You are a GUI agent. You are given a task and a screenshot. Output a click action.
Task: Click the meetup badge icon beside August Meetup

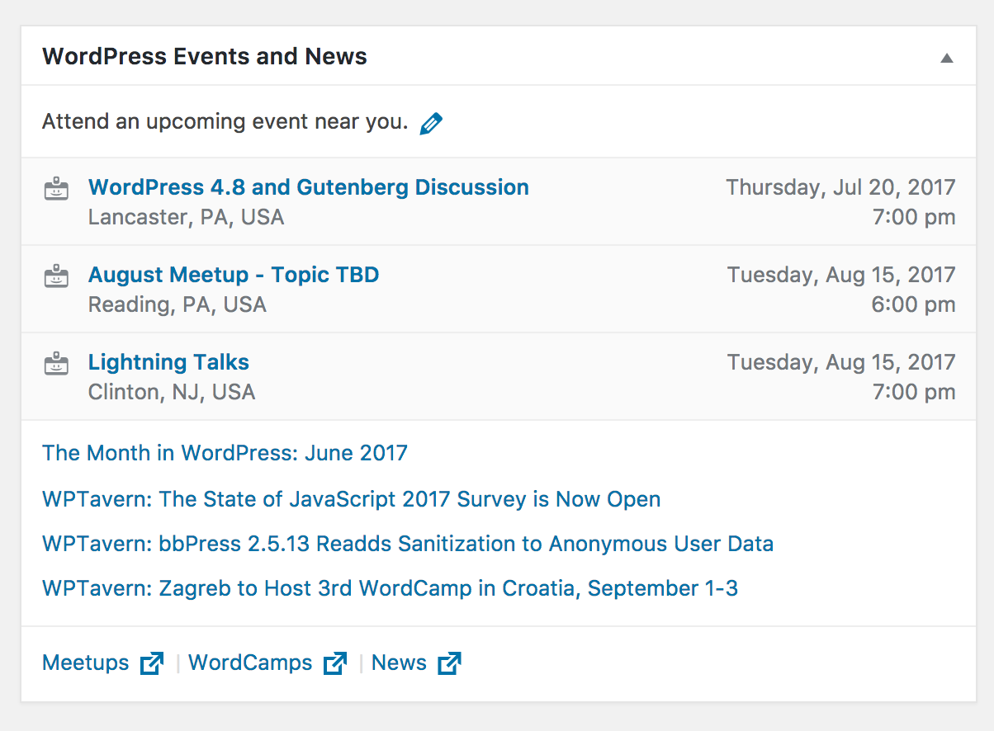(56, 276)
